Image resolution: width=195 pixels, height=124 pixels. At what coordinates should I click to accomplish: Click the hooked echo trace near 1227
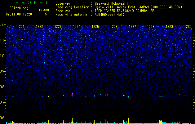[128, 97]
